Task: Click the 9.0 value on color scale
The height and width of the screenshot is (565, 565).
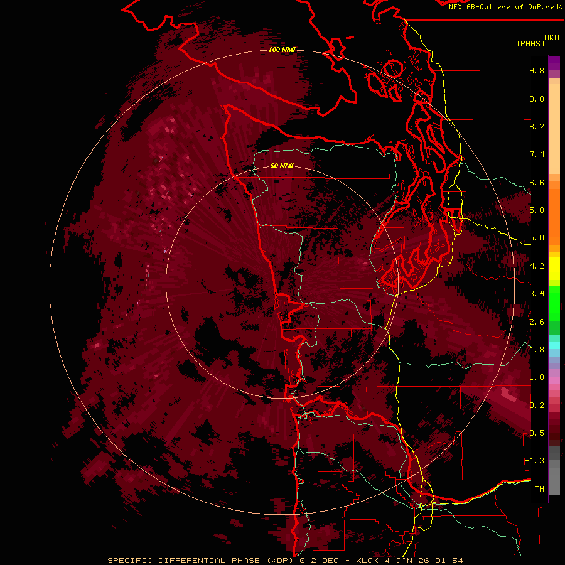Action: pyautogui.click(x=537, y=99)
